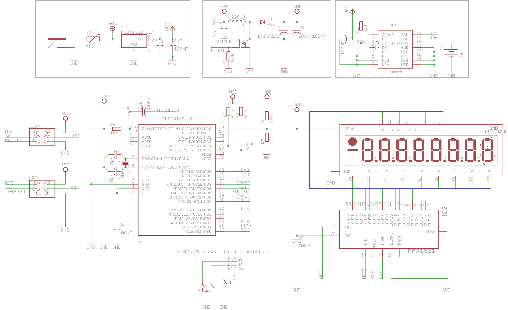Select the L1 220uH inductor symbol
Viewport: 508px width, 310px height.
pyautogui.click(x=237, y=21)
